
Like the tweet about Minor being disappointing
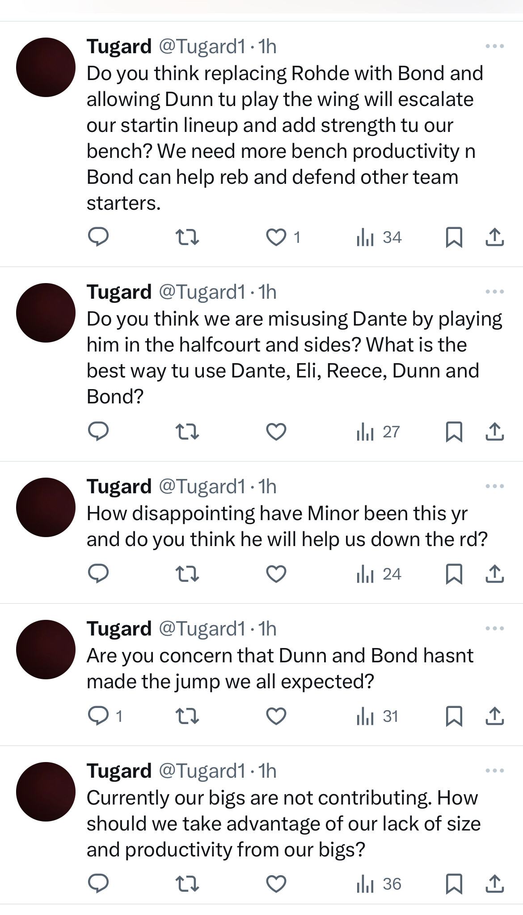point(276,574)
